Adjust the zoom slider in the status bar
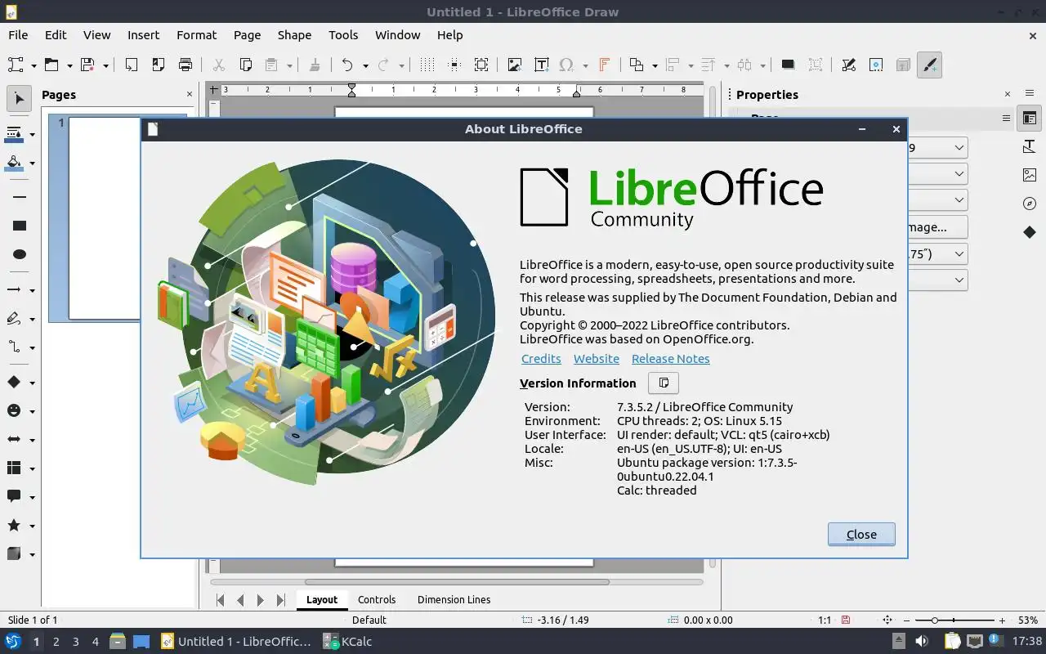 point(954,620)
